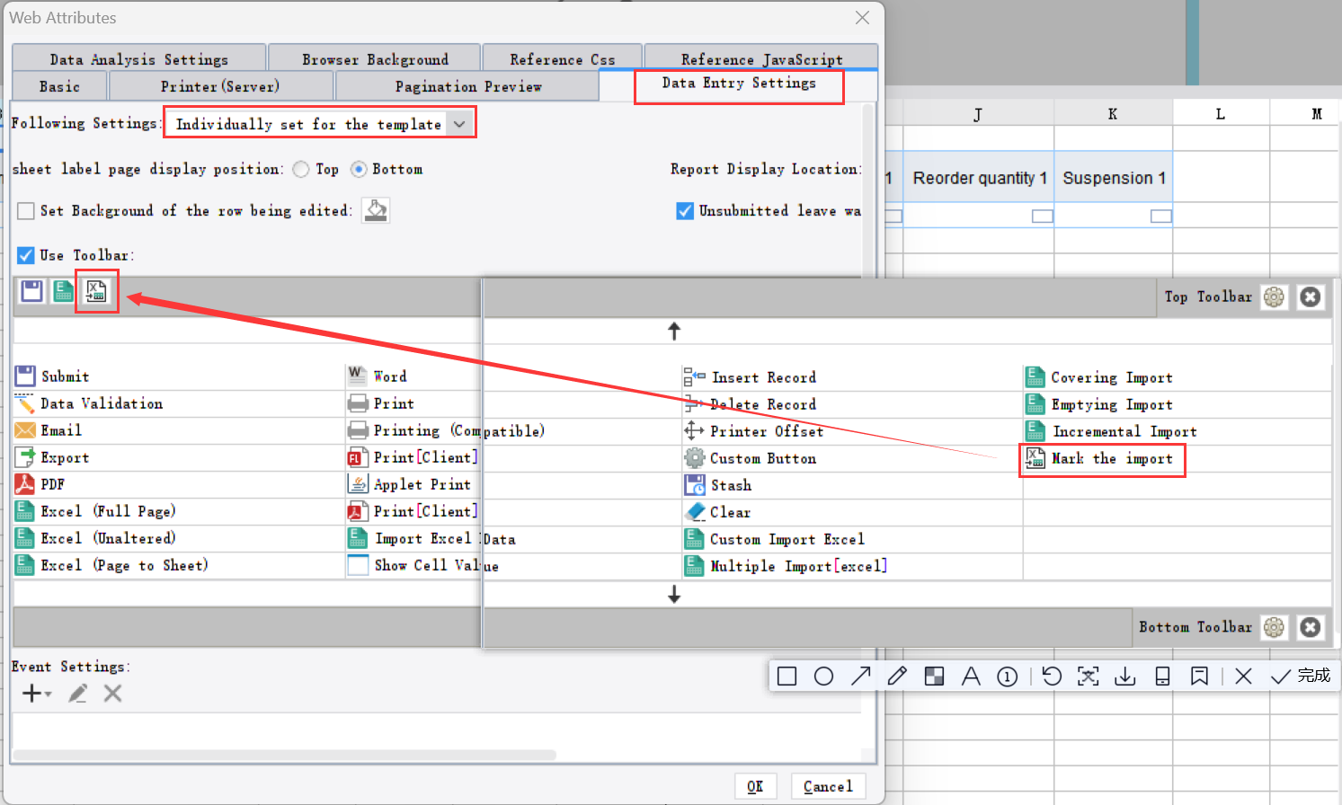Select the Applet Print icon
The image size is (1342, 805).
[359, 483]
